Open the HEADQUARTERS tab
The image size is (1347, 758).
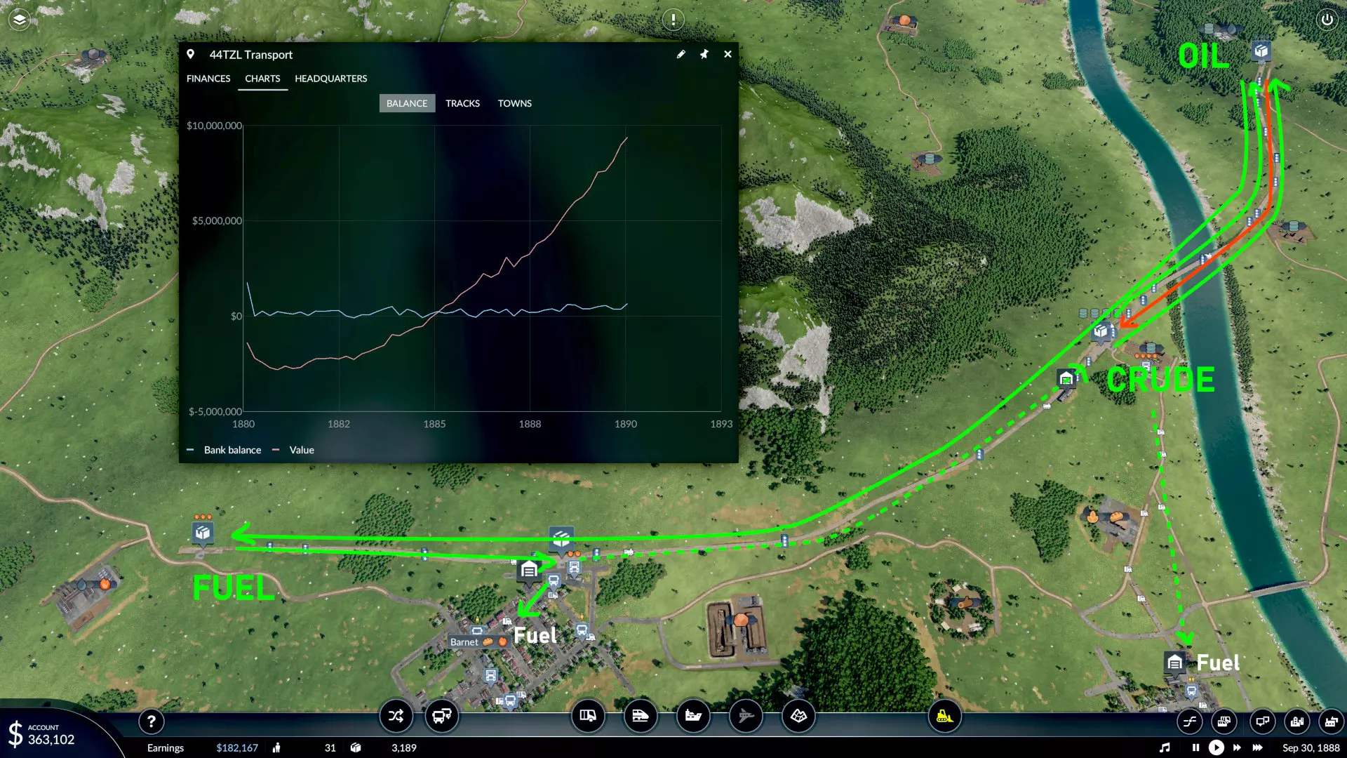pos(330,79)
